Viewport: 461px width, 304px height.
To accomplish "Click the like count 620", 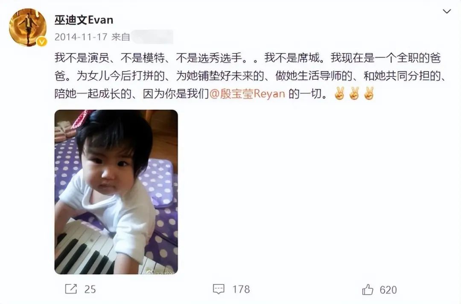I will pyautogui.click(x=388, y=290).
